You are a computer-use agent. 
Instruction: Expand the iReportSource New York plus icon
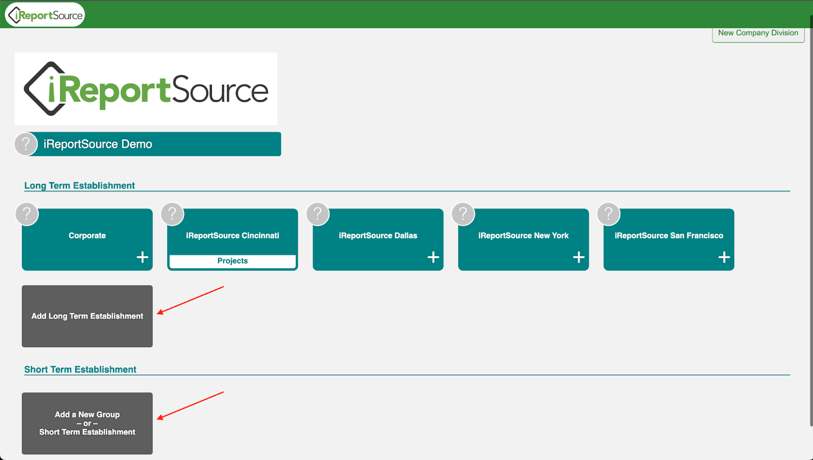point(578,257)
